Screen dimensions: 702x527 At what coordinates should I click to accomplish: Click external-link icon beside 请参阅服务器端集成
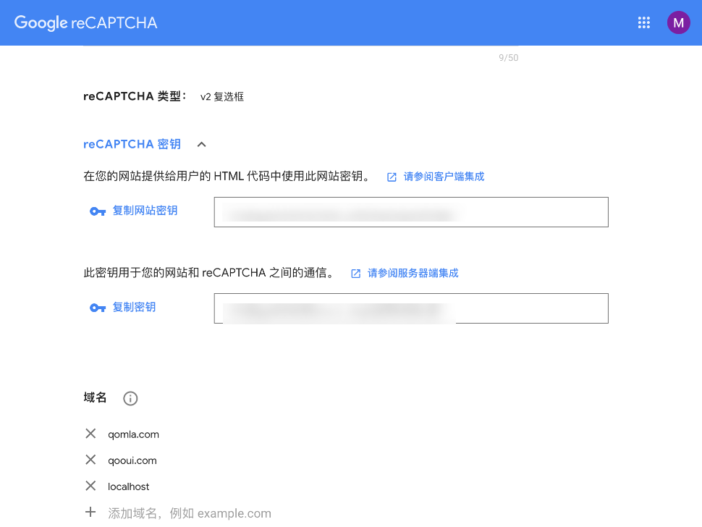[356, 274]
